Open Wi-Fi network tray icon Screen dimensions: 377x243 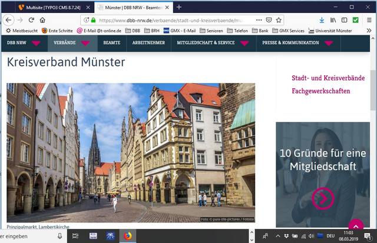coord(303,237)
